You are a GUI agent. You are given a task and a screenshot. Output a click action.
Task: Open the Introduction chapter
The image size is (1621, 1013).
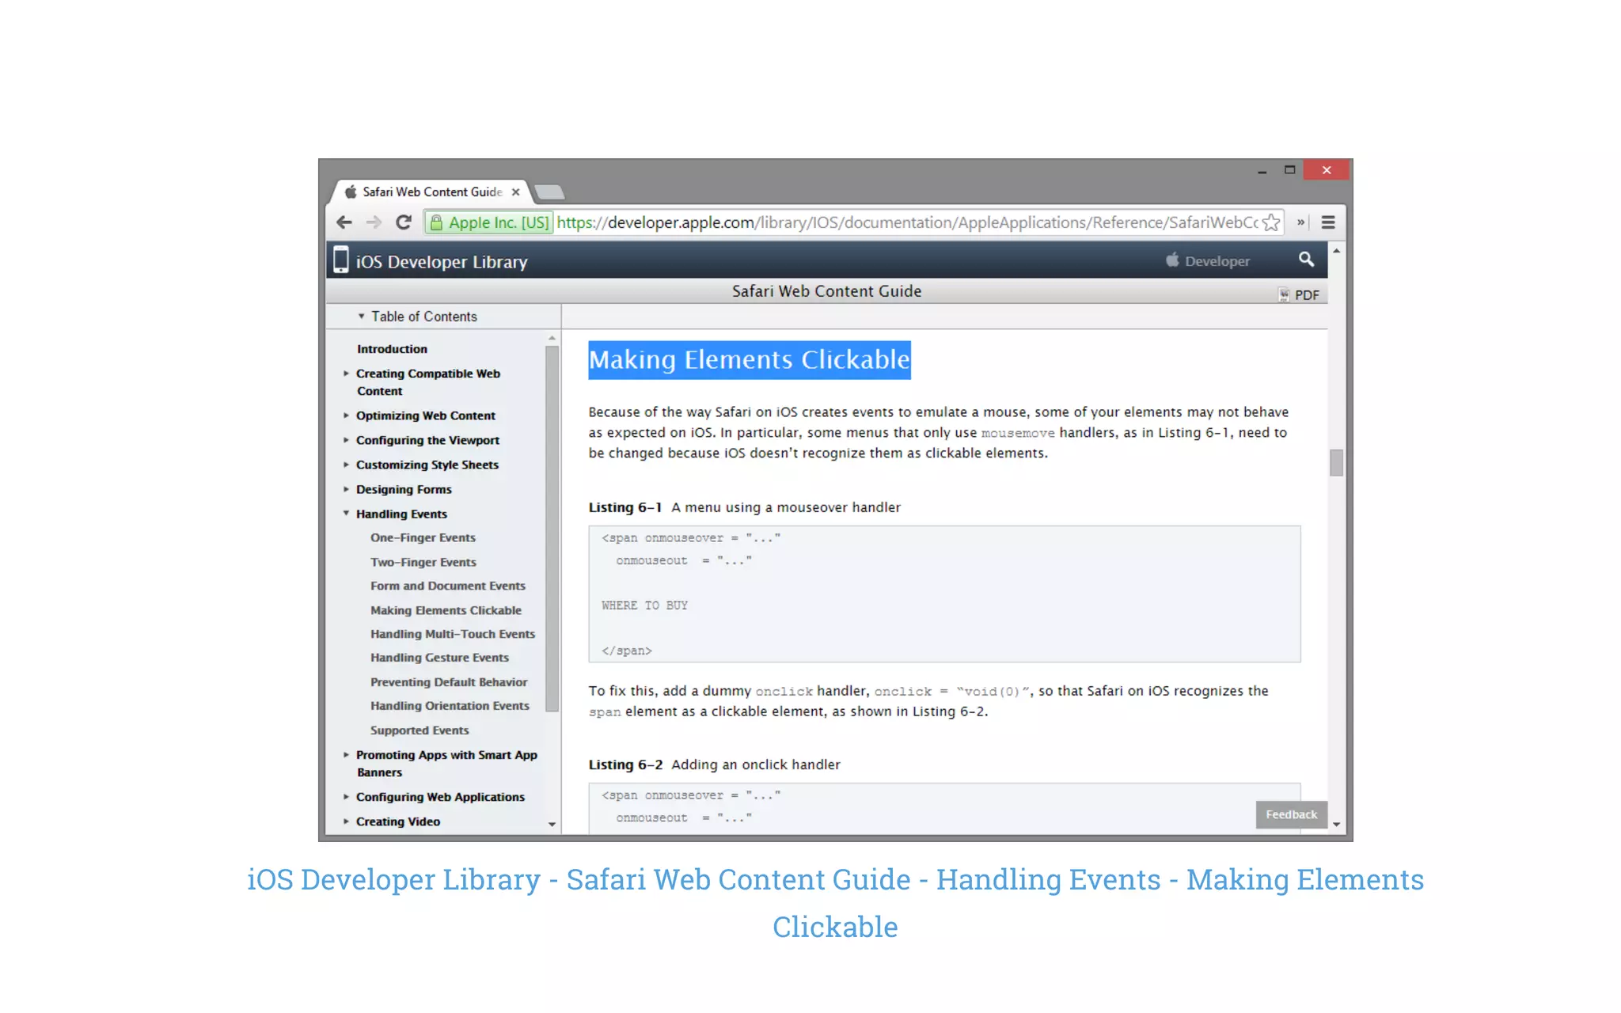[x=392, y=349]
